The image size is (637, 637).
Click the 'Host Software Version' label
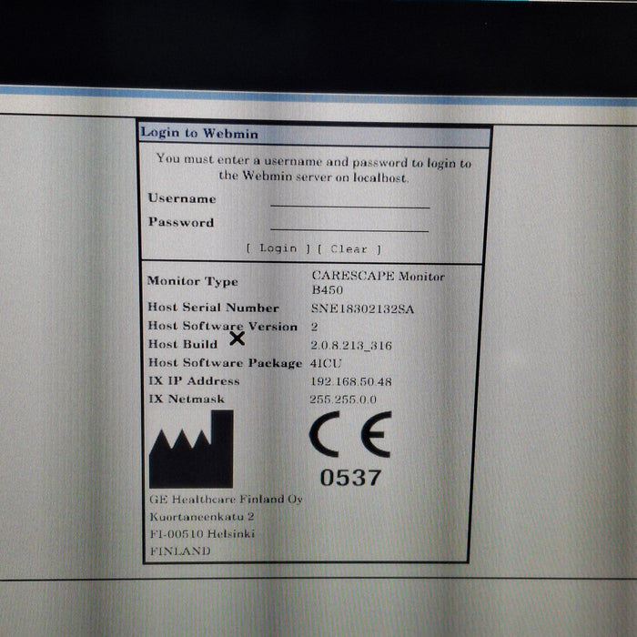[x=223, y=326]
